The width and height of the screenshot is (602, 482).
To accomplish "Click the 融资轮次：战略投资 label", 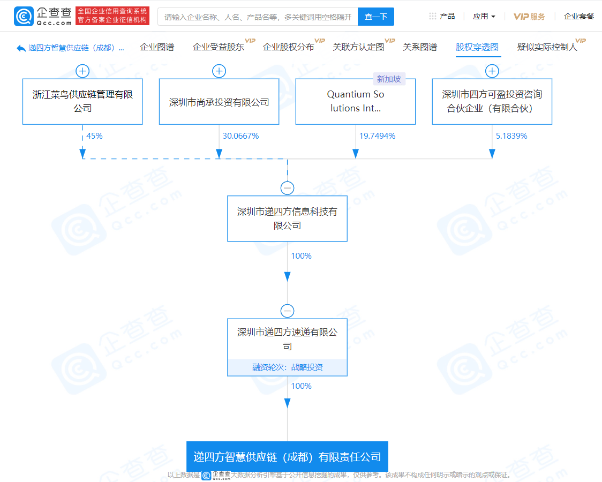I will [287, 367].
